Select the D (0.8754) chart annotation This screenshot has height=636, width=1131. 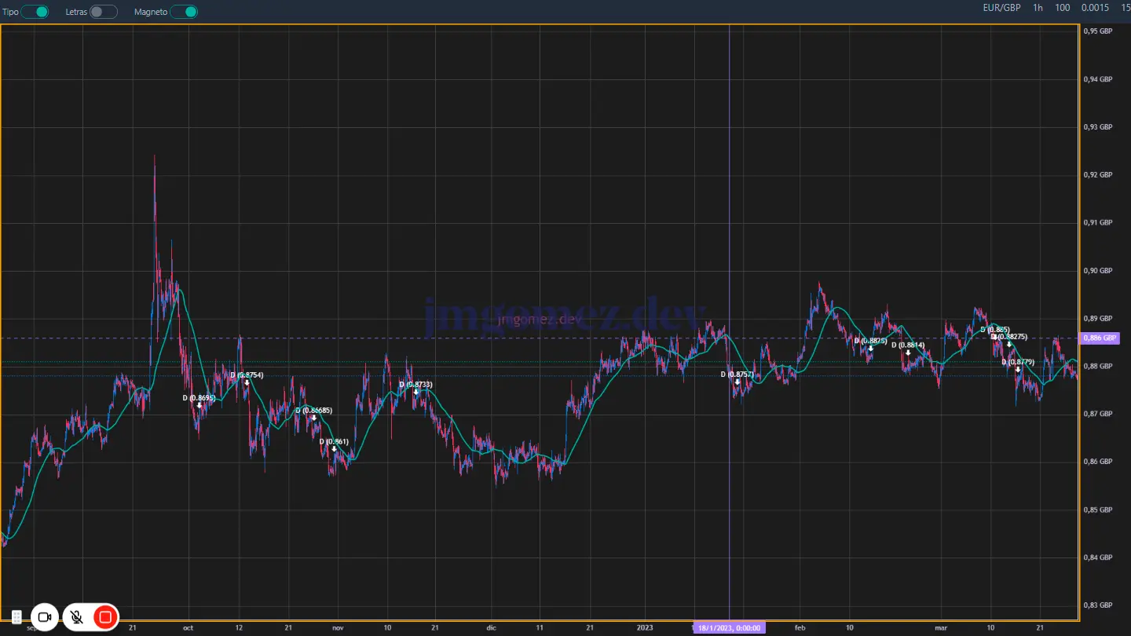[x=246, y=375]
